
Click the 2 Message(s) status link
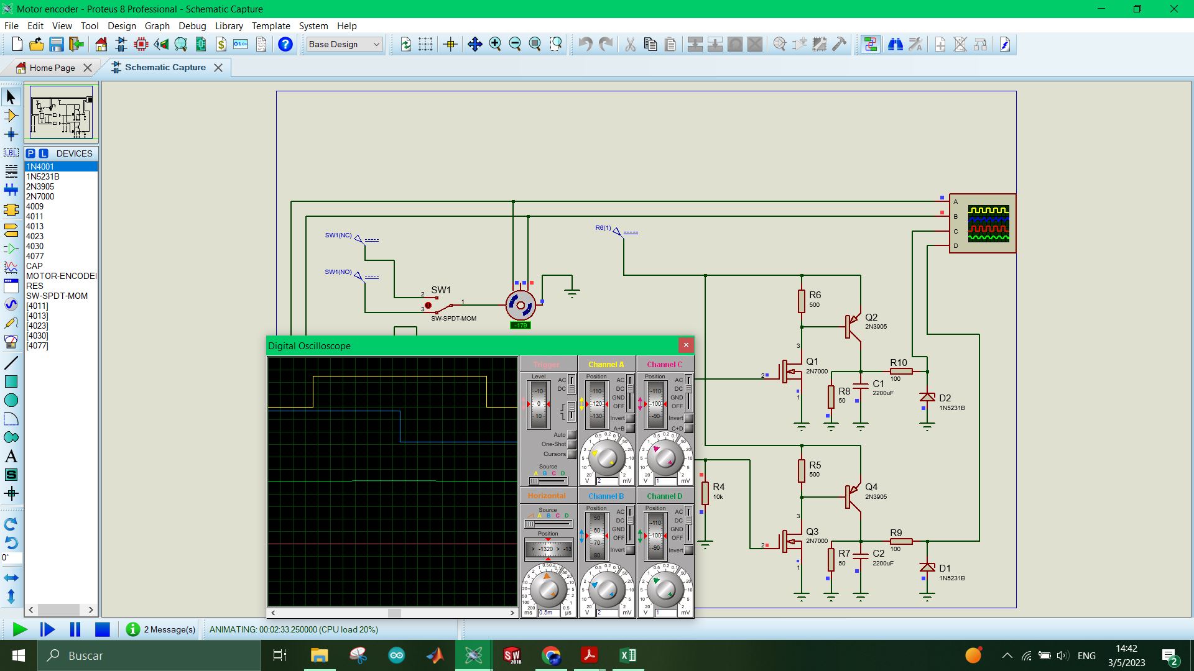[x=169, y=629]
